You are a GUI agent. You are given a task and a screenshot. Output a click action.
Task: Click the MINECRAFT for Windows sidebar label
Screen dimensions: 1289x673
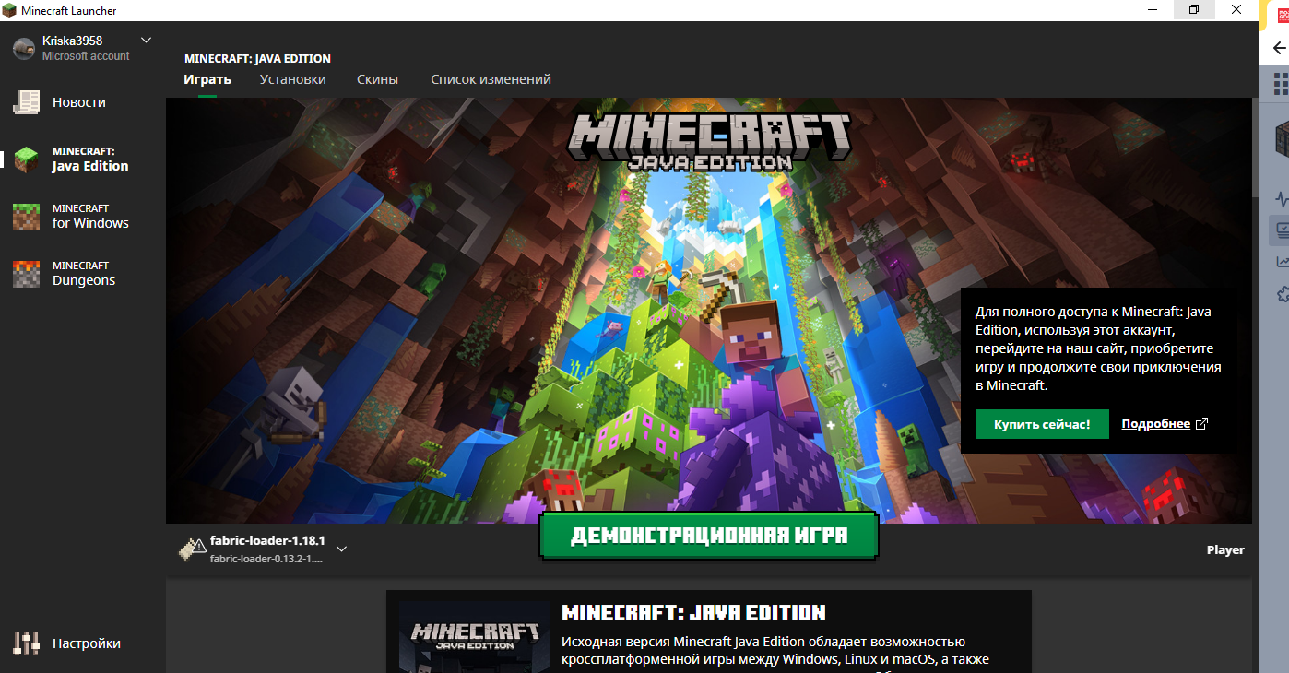tap(90, 216)
